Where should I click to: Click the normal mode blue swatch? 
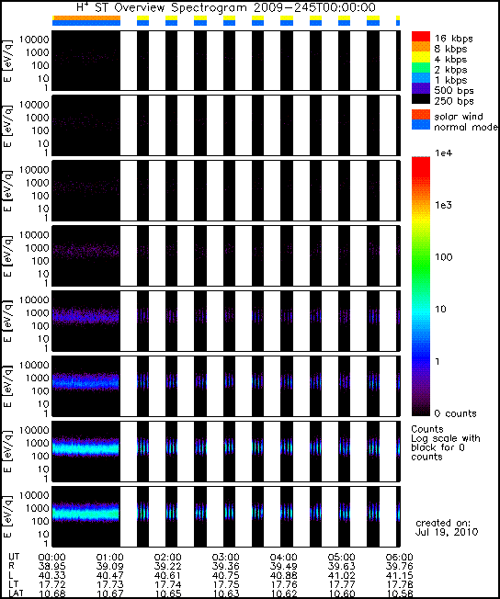(420, 125)
